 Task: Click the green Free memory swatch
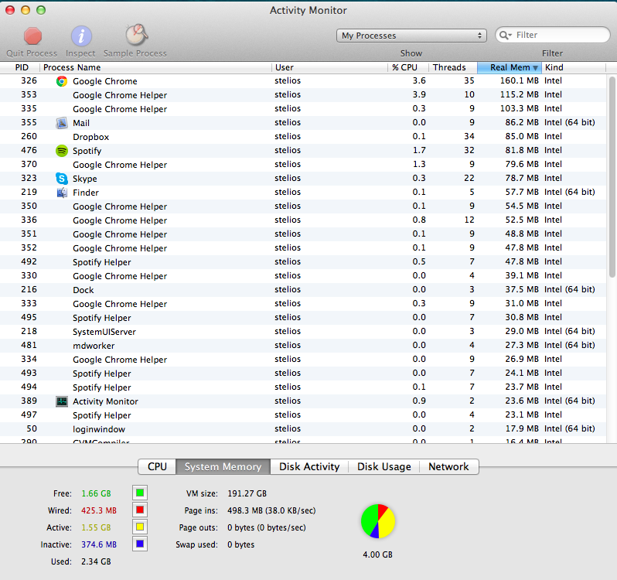[140, 493]
